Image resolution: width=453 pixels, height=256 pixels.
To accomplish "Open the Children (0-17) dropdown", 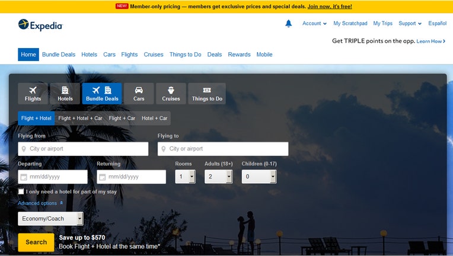I will pyautogui.click(x=259, y=177).
